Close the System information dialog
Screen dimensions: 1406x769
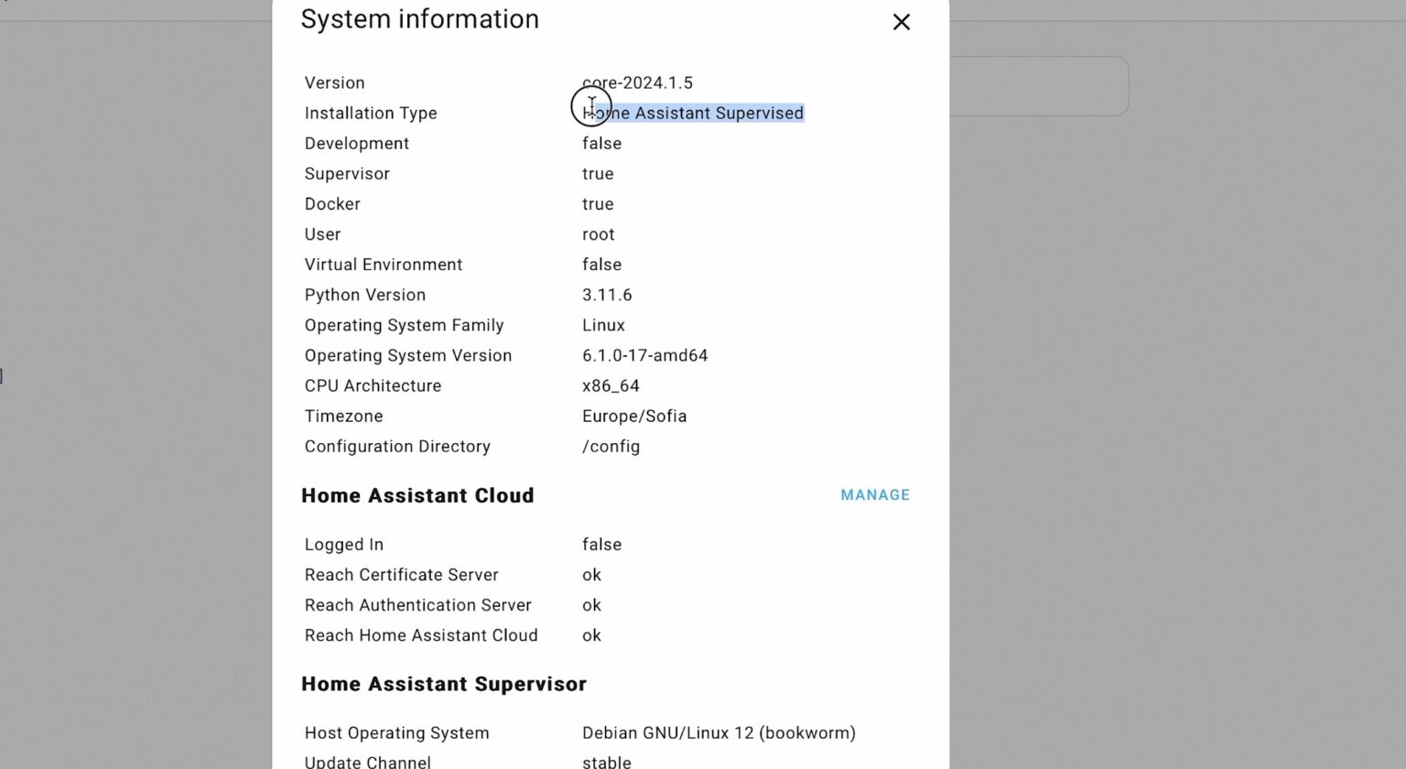(901, 21)
